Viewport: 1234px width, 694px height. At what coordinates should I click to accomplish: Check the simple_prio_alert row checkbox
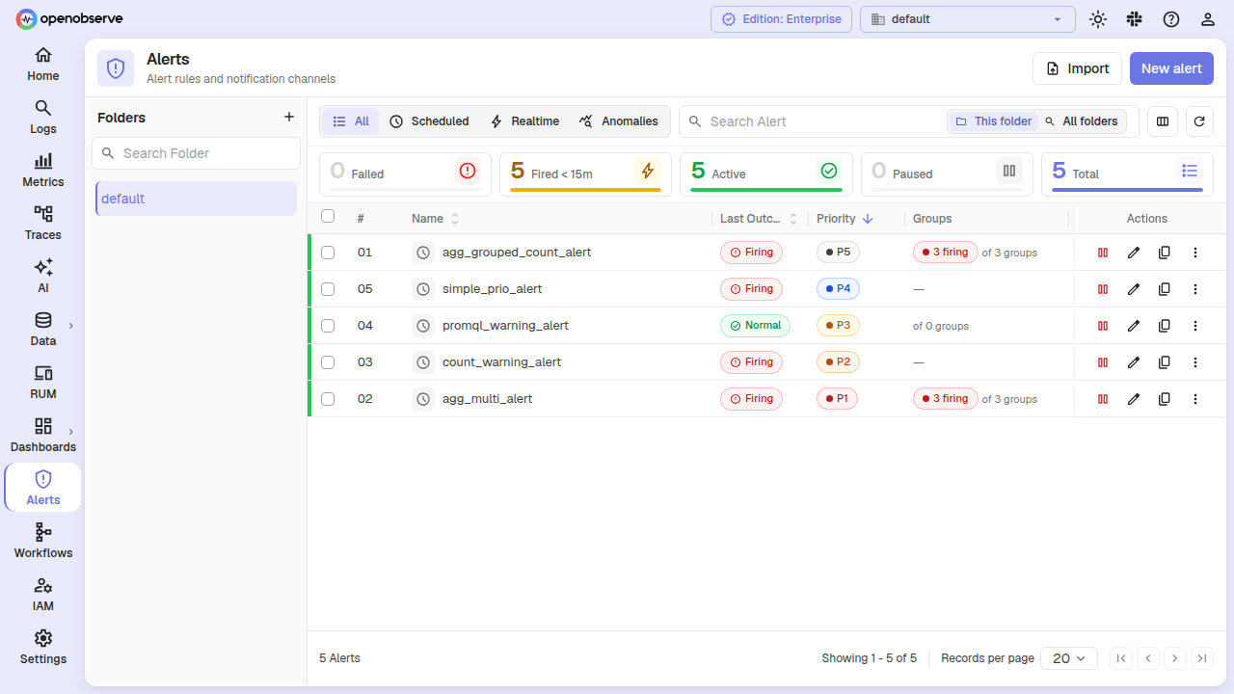click(x=328, y=289)
